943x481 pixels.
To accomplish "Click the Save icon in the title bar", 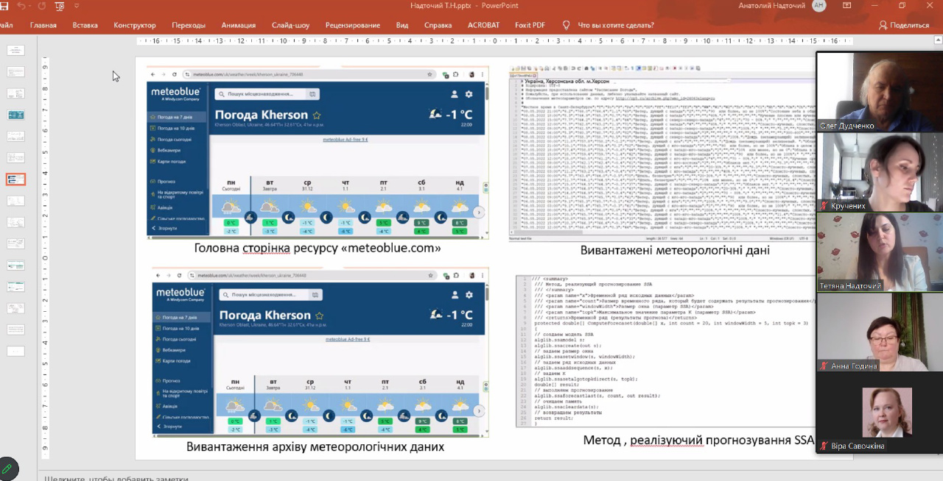I will (x=3, y=6).
